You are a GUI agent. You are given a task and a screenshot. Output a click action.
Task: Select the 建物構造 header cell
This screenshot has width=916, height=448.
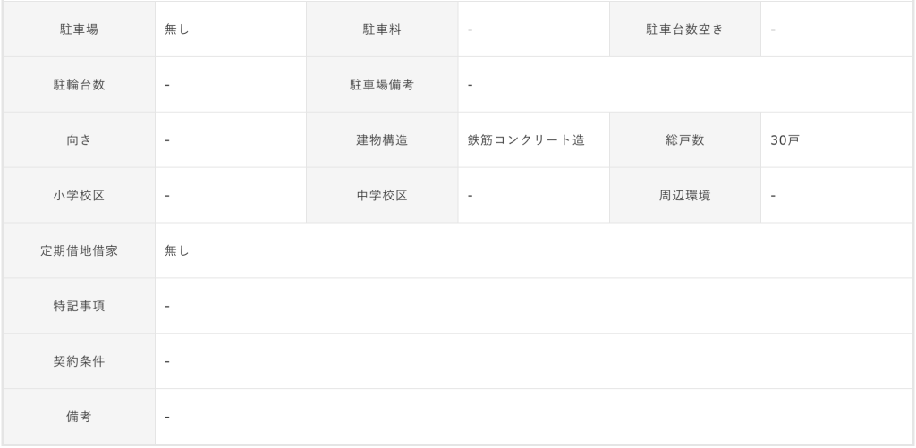coord(382,140)
